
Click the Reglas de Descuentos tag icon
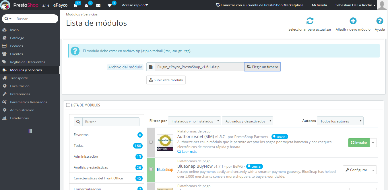[4, 62]
